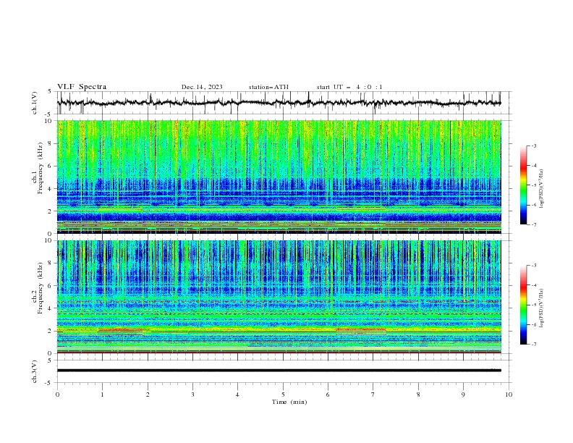This screenshot has width=573, height=443.
Task: Click time axis tick label "8"
Action: click(x=418, y=395)
